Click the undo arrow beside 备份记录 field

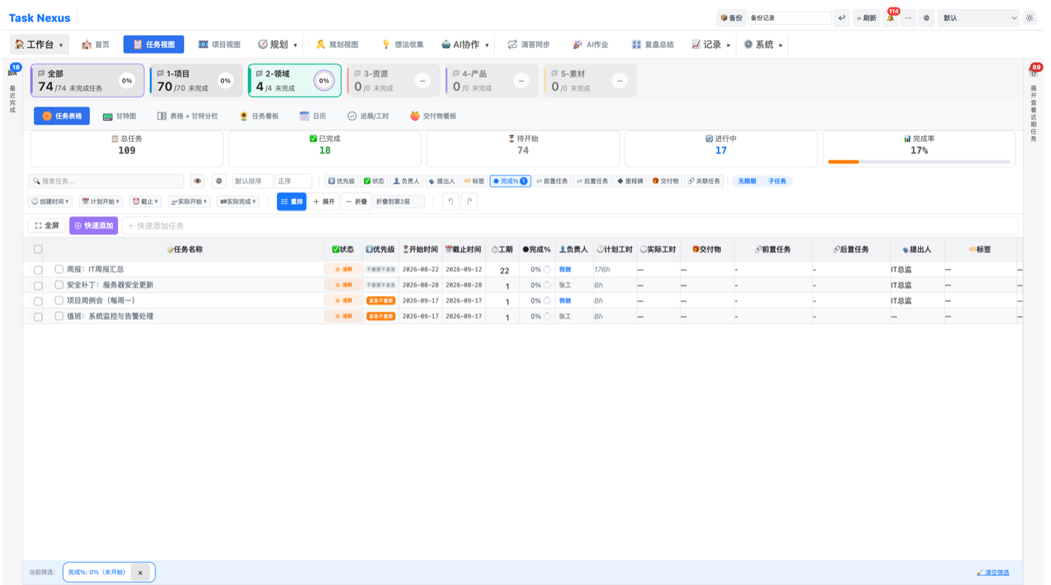pos(842,18)
